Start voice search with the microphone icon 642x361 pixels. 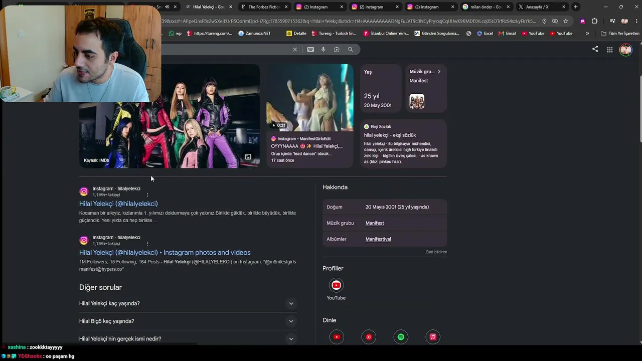323,49
